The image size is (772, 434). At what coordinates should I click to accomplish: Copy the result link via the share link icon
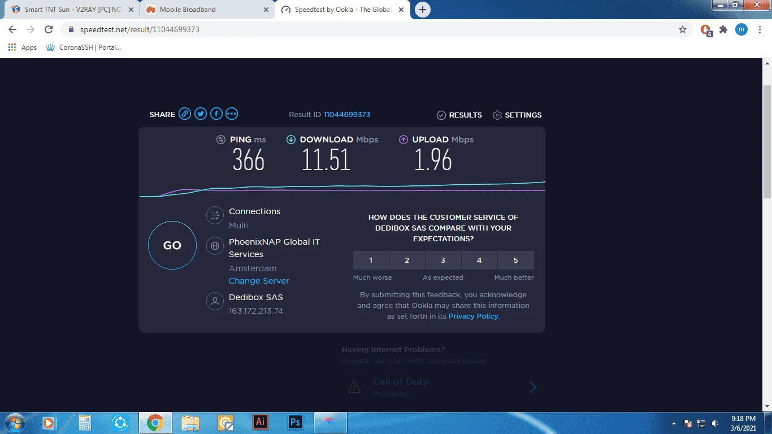point(185,114)
